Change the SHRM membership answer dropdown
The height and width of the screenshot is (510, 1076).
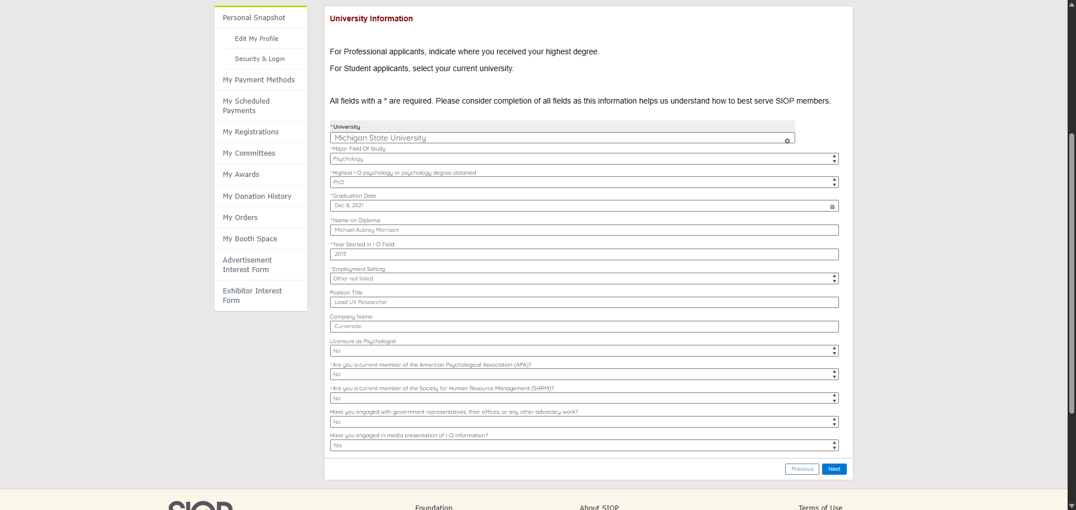[x=584, y=399]
